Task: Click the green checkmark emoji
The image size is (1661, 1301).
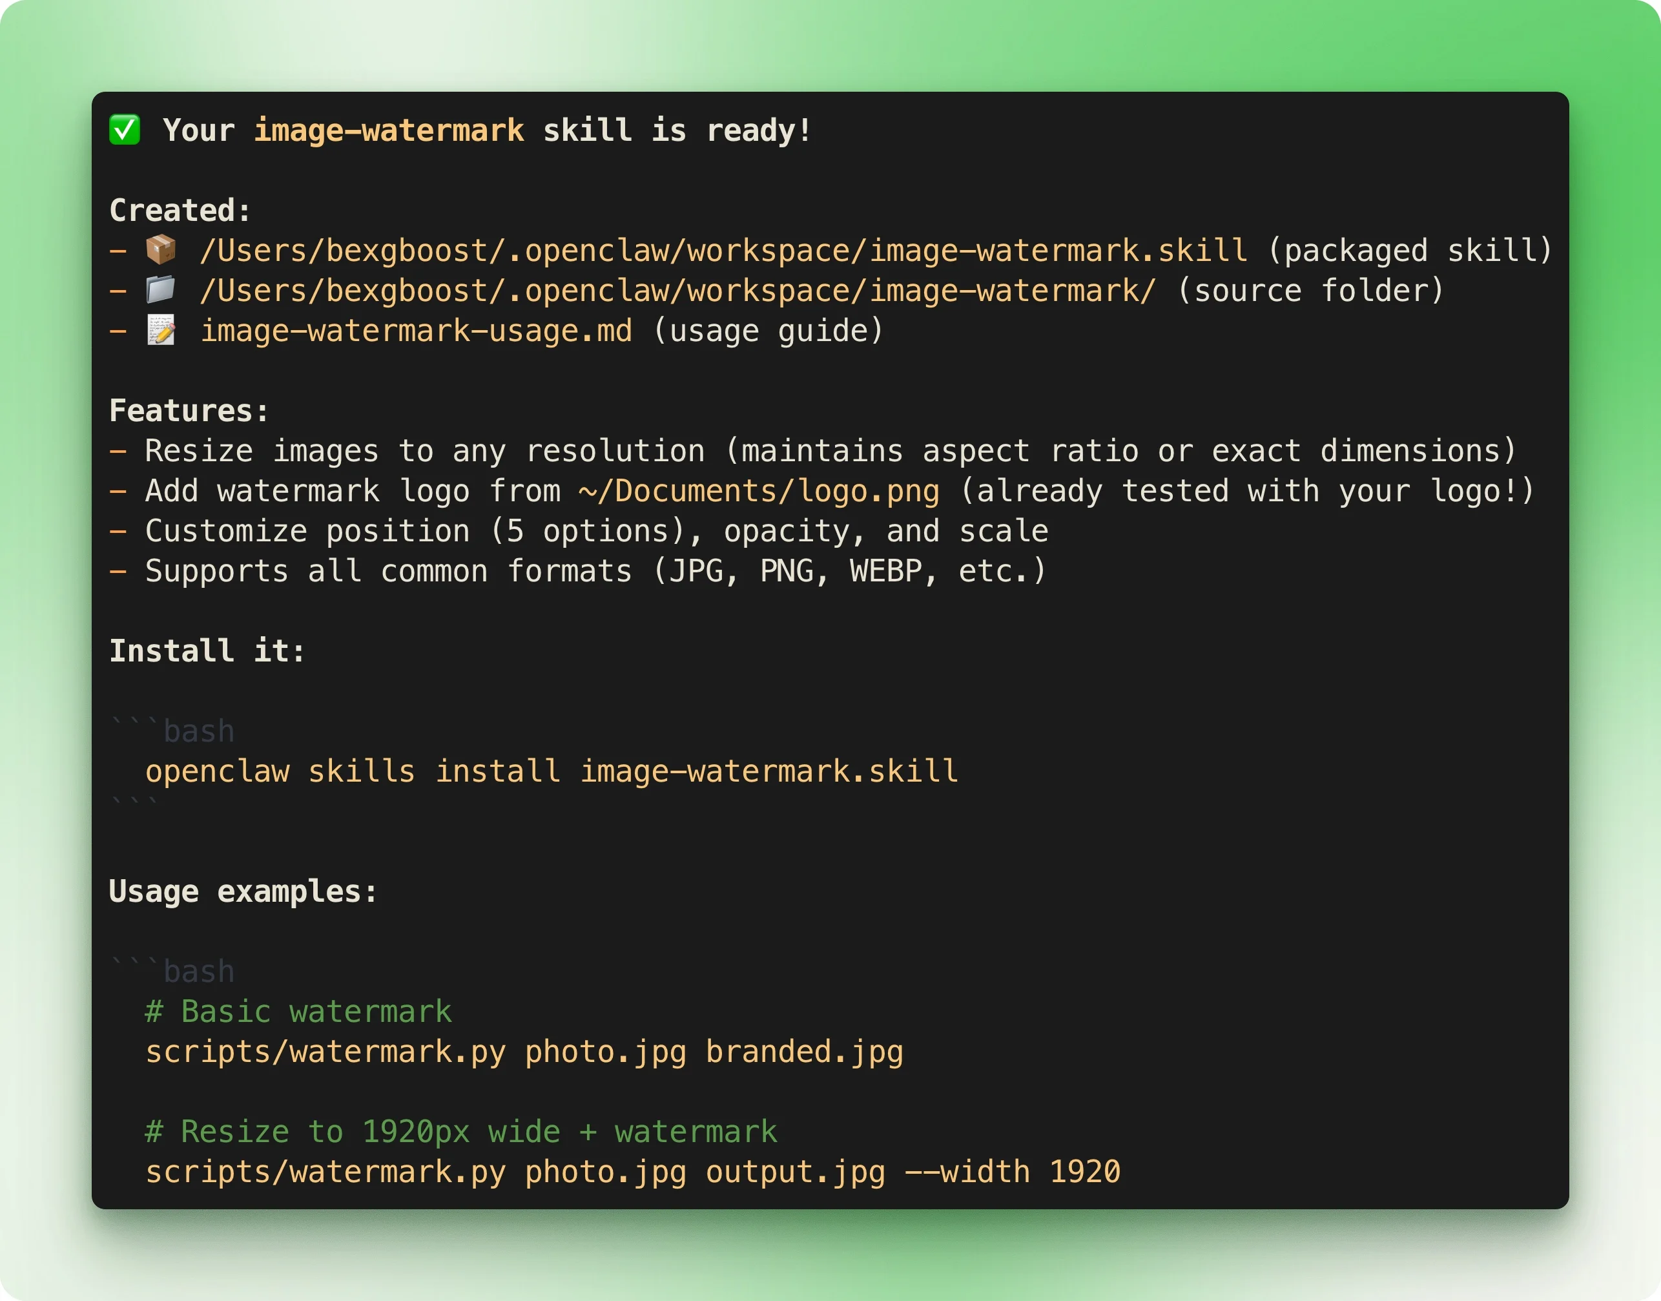Action: [124, 129]
